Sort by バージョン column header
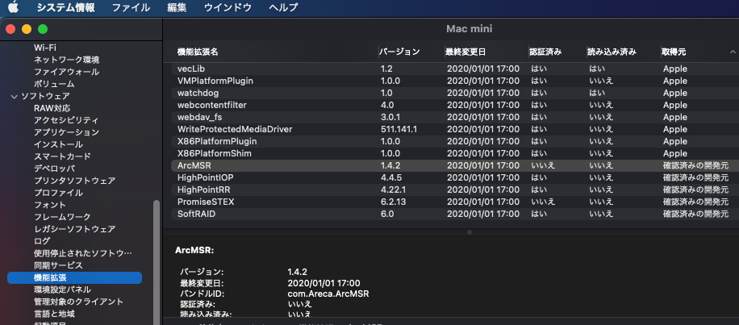 coord(399,52)
